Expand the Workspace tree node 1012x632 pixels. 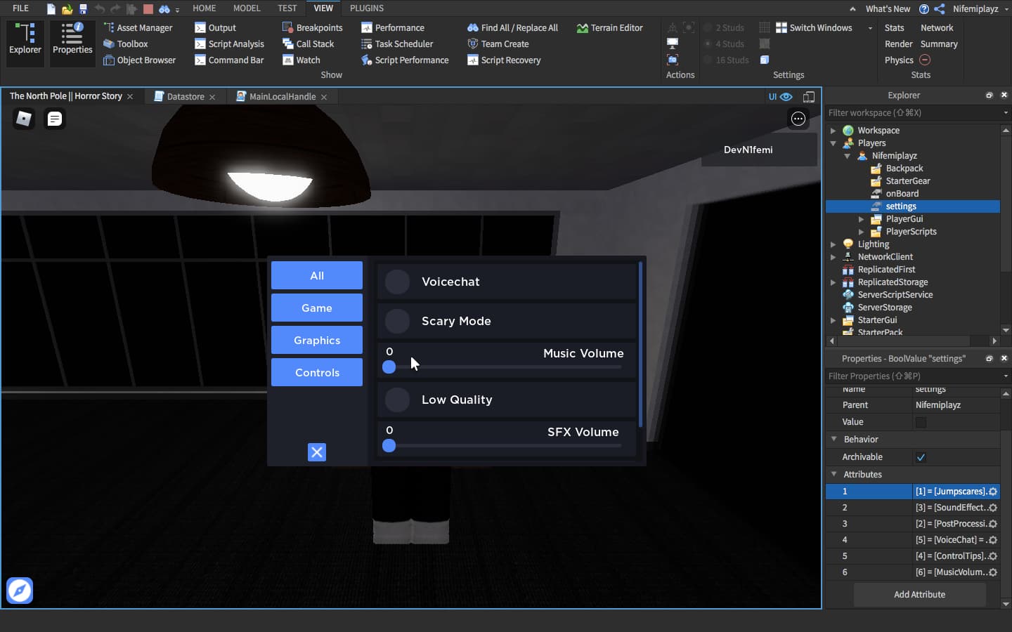click(833, 131)
